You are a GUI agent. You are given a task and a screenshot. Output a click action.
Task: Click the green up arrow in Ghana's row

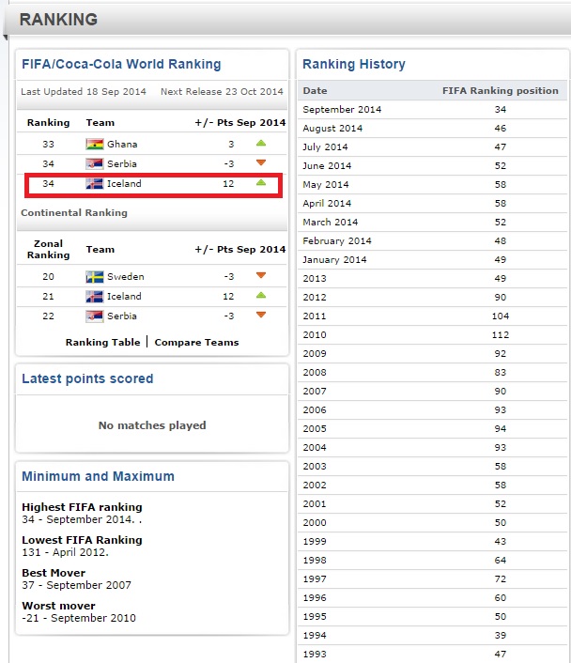tap(261, 144)
